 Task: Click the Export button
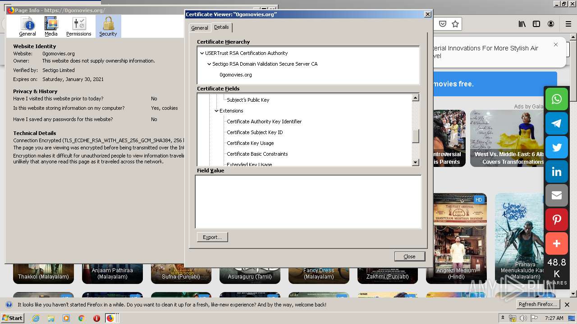pos(212,237)
